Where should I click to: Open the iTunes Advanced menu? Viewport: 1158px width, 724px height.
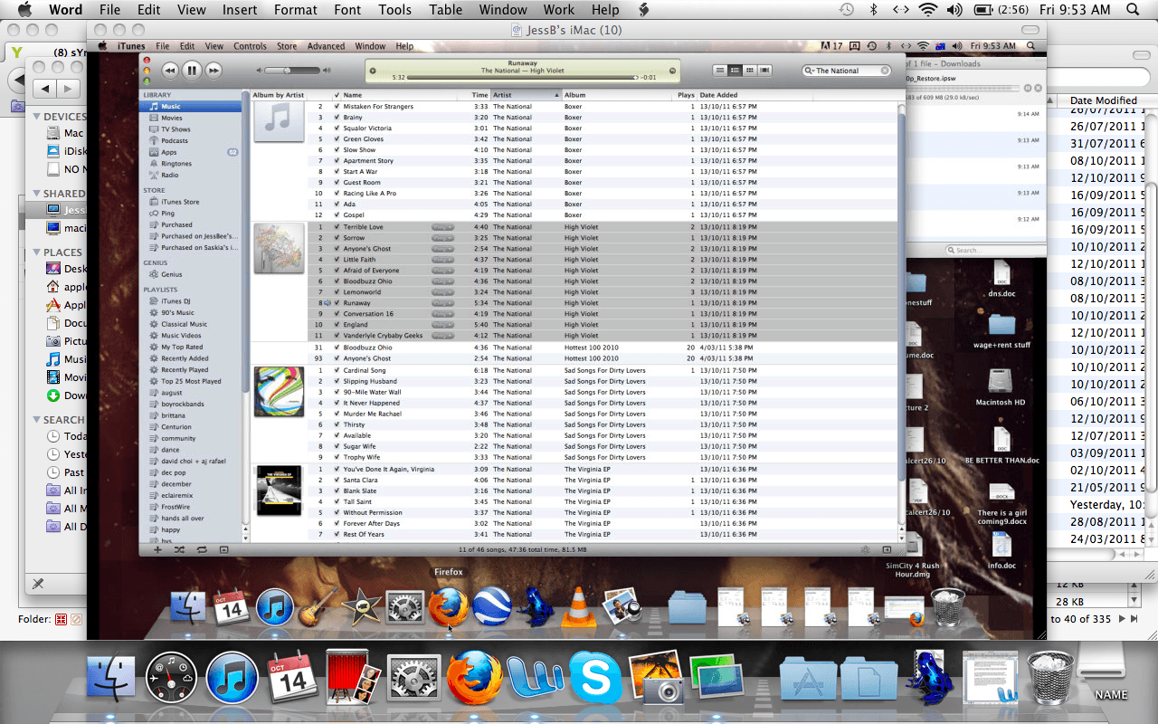326,46
